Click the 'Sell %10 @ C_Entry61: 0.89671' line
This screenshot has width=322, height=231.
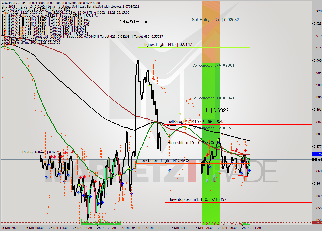pos(46,21)
